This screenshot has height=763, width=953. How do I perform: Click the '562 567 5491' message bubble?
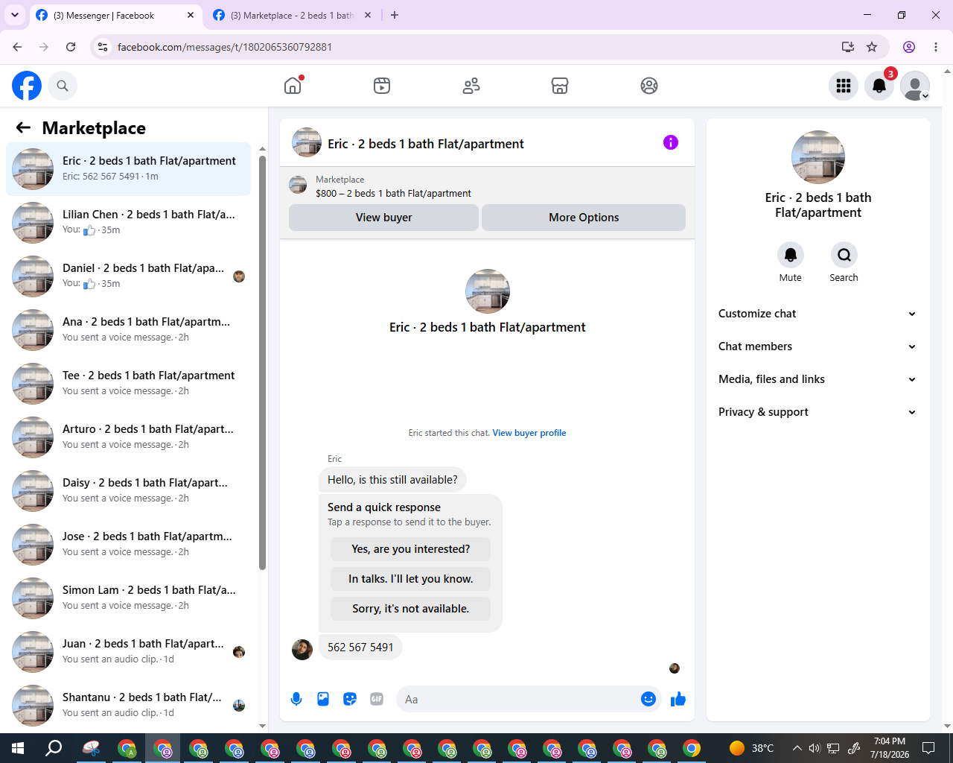(360, 648)
